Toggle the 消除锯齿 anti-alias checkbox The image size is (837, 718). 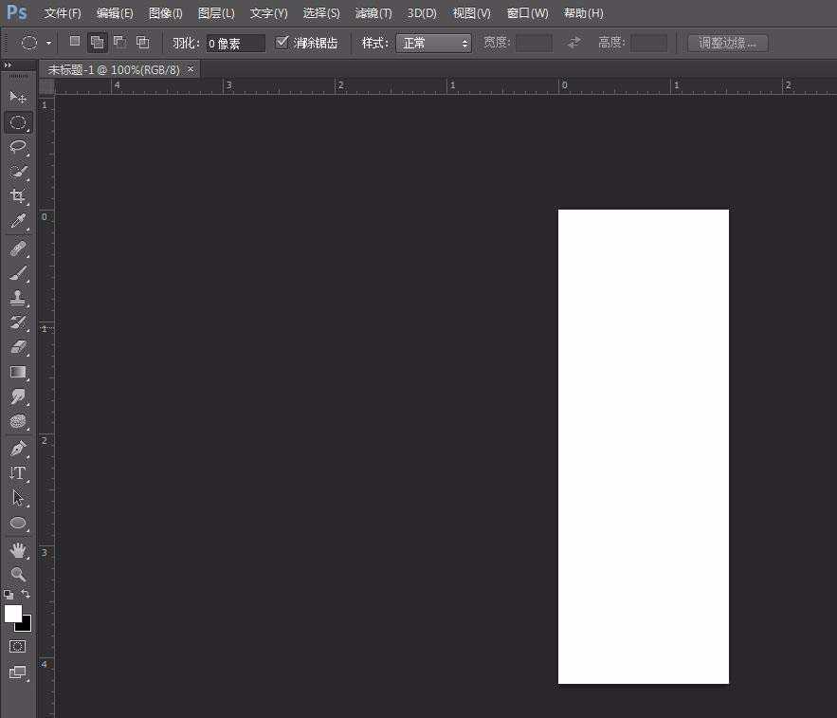(x=282, y=43)
